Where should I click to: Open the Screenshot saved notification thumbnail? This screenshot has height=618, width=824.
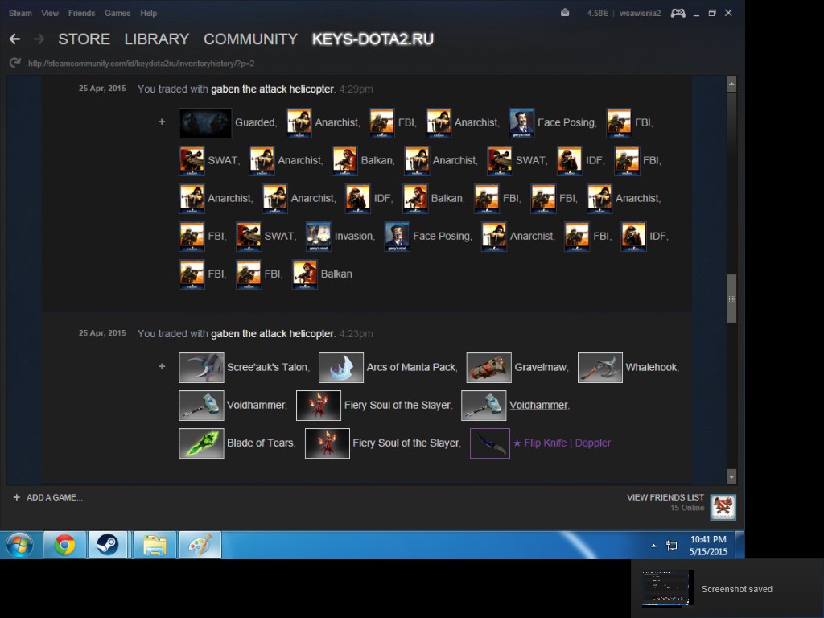tap(665, 588)
